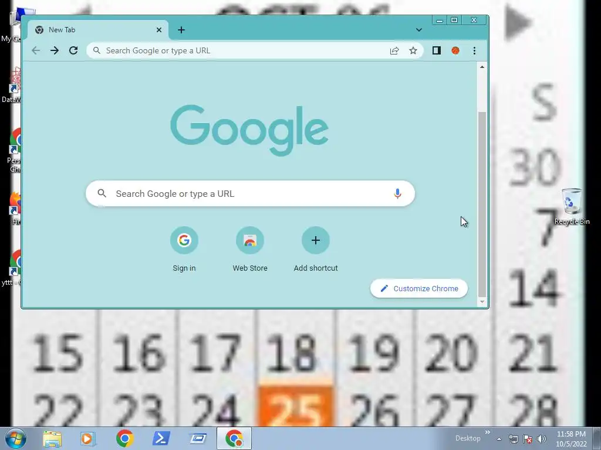Open a new tab with plus button
This screenshot has height=450, width=601.
(181, 30)
